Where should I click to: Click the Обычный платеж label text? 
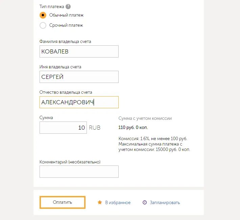[66, 15]
